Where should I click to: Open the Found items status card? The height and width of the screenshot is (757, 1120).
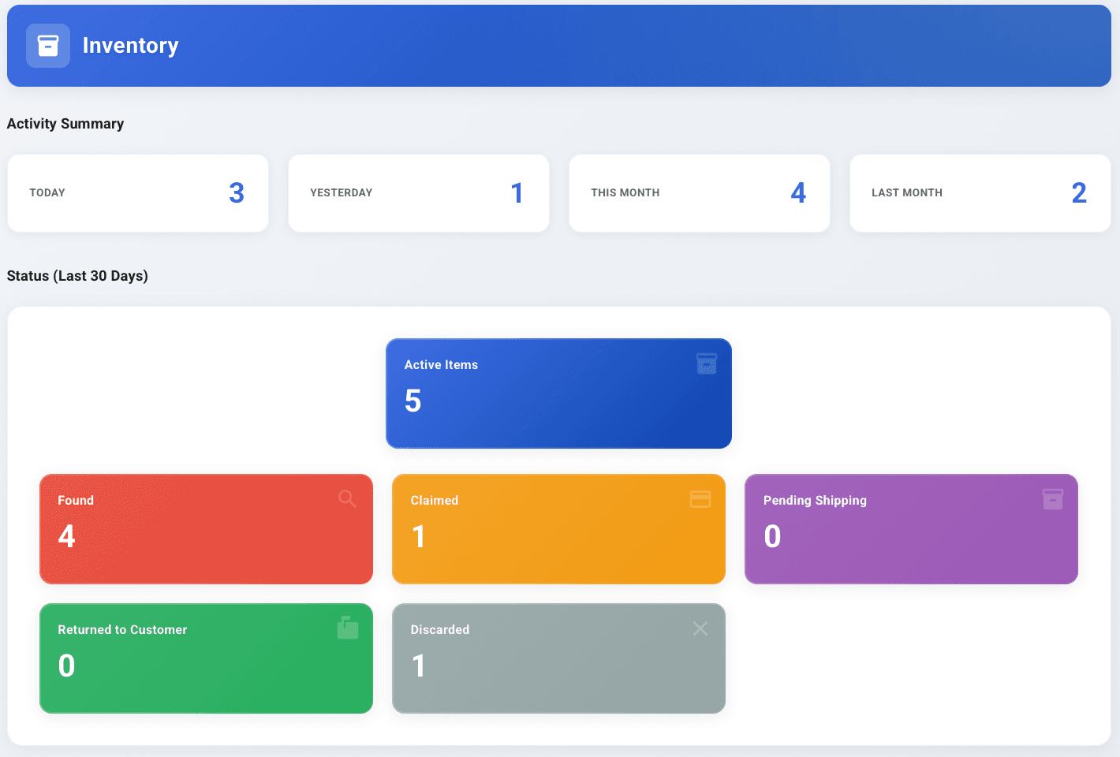click(206, 529)
